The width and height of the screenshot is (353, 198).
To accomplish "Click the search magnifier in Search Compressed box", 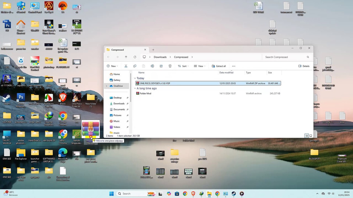I will (308, 57).
